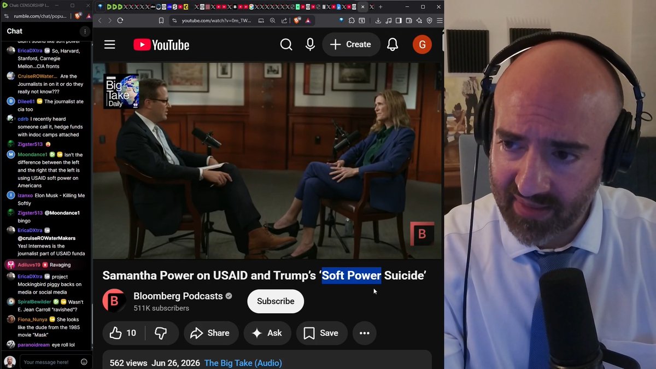
Task: Start voice search with the microphone icon
Action: pyautogui.click(x=310, y=44)
